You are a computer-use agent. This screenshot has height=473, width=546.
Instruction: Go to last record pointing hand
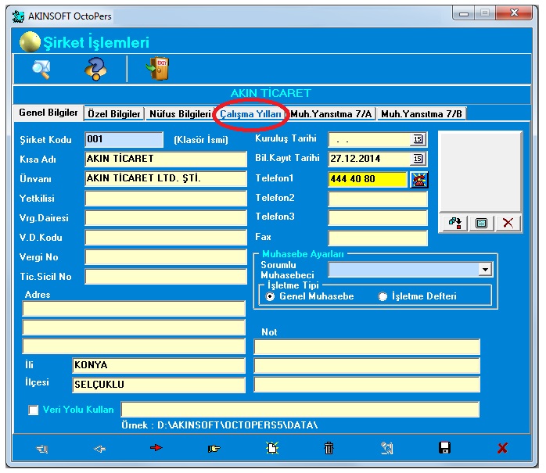click(214, 448)
